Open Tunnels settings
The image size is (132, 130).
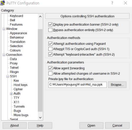[x=19, y=106]
